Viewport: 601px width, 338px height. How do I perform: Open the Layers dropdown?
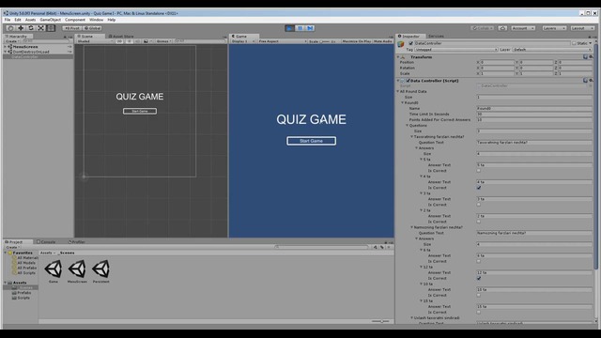coord(554,28)
